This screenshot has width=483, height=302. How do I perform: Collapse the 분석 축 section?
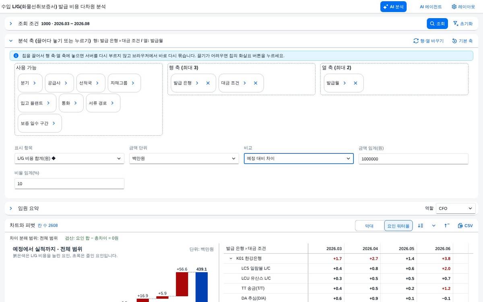(11, 41)
